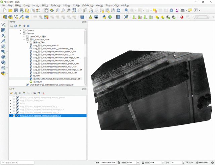
Task: Click the coordinate field in status bar
Action: (x=108, y=163)
